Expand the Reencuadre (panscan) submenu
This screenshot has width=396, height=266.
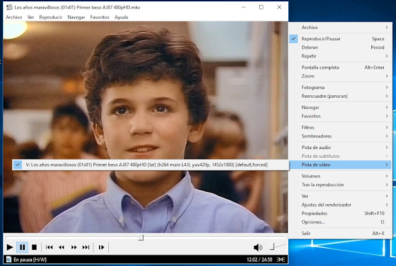pyautogui.click(x=340, y=96)
